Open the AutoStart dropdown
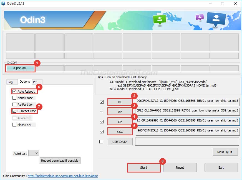242x180 pixels. click(x=34, y=153)
